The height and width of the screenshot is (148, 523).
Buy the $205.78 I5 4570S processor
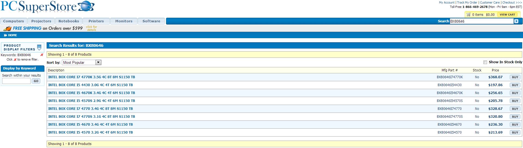coord(515,101)
